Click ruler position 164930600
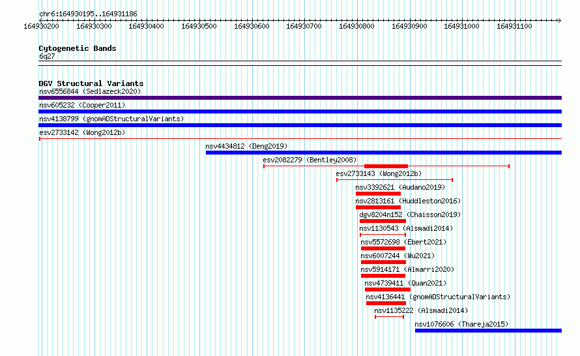This screenshot has height=356, width=580. (252, 26)
